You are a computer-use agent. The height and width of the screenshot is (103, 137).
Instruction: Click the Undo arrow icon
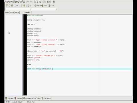tap(28, 2)
